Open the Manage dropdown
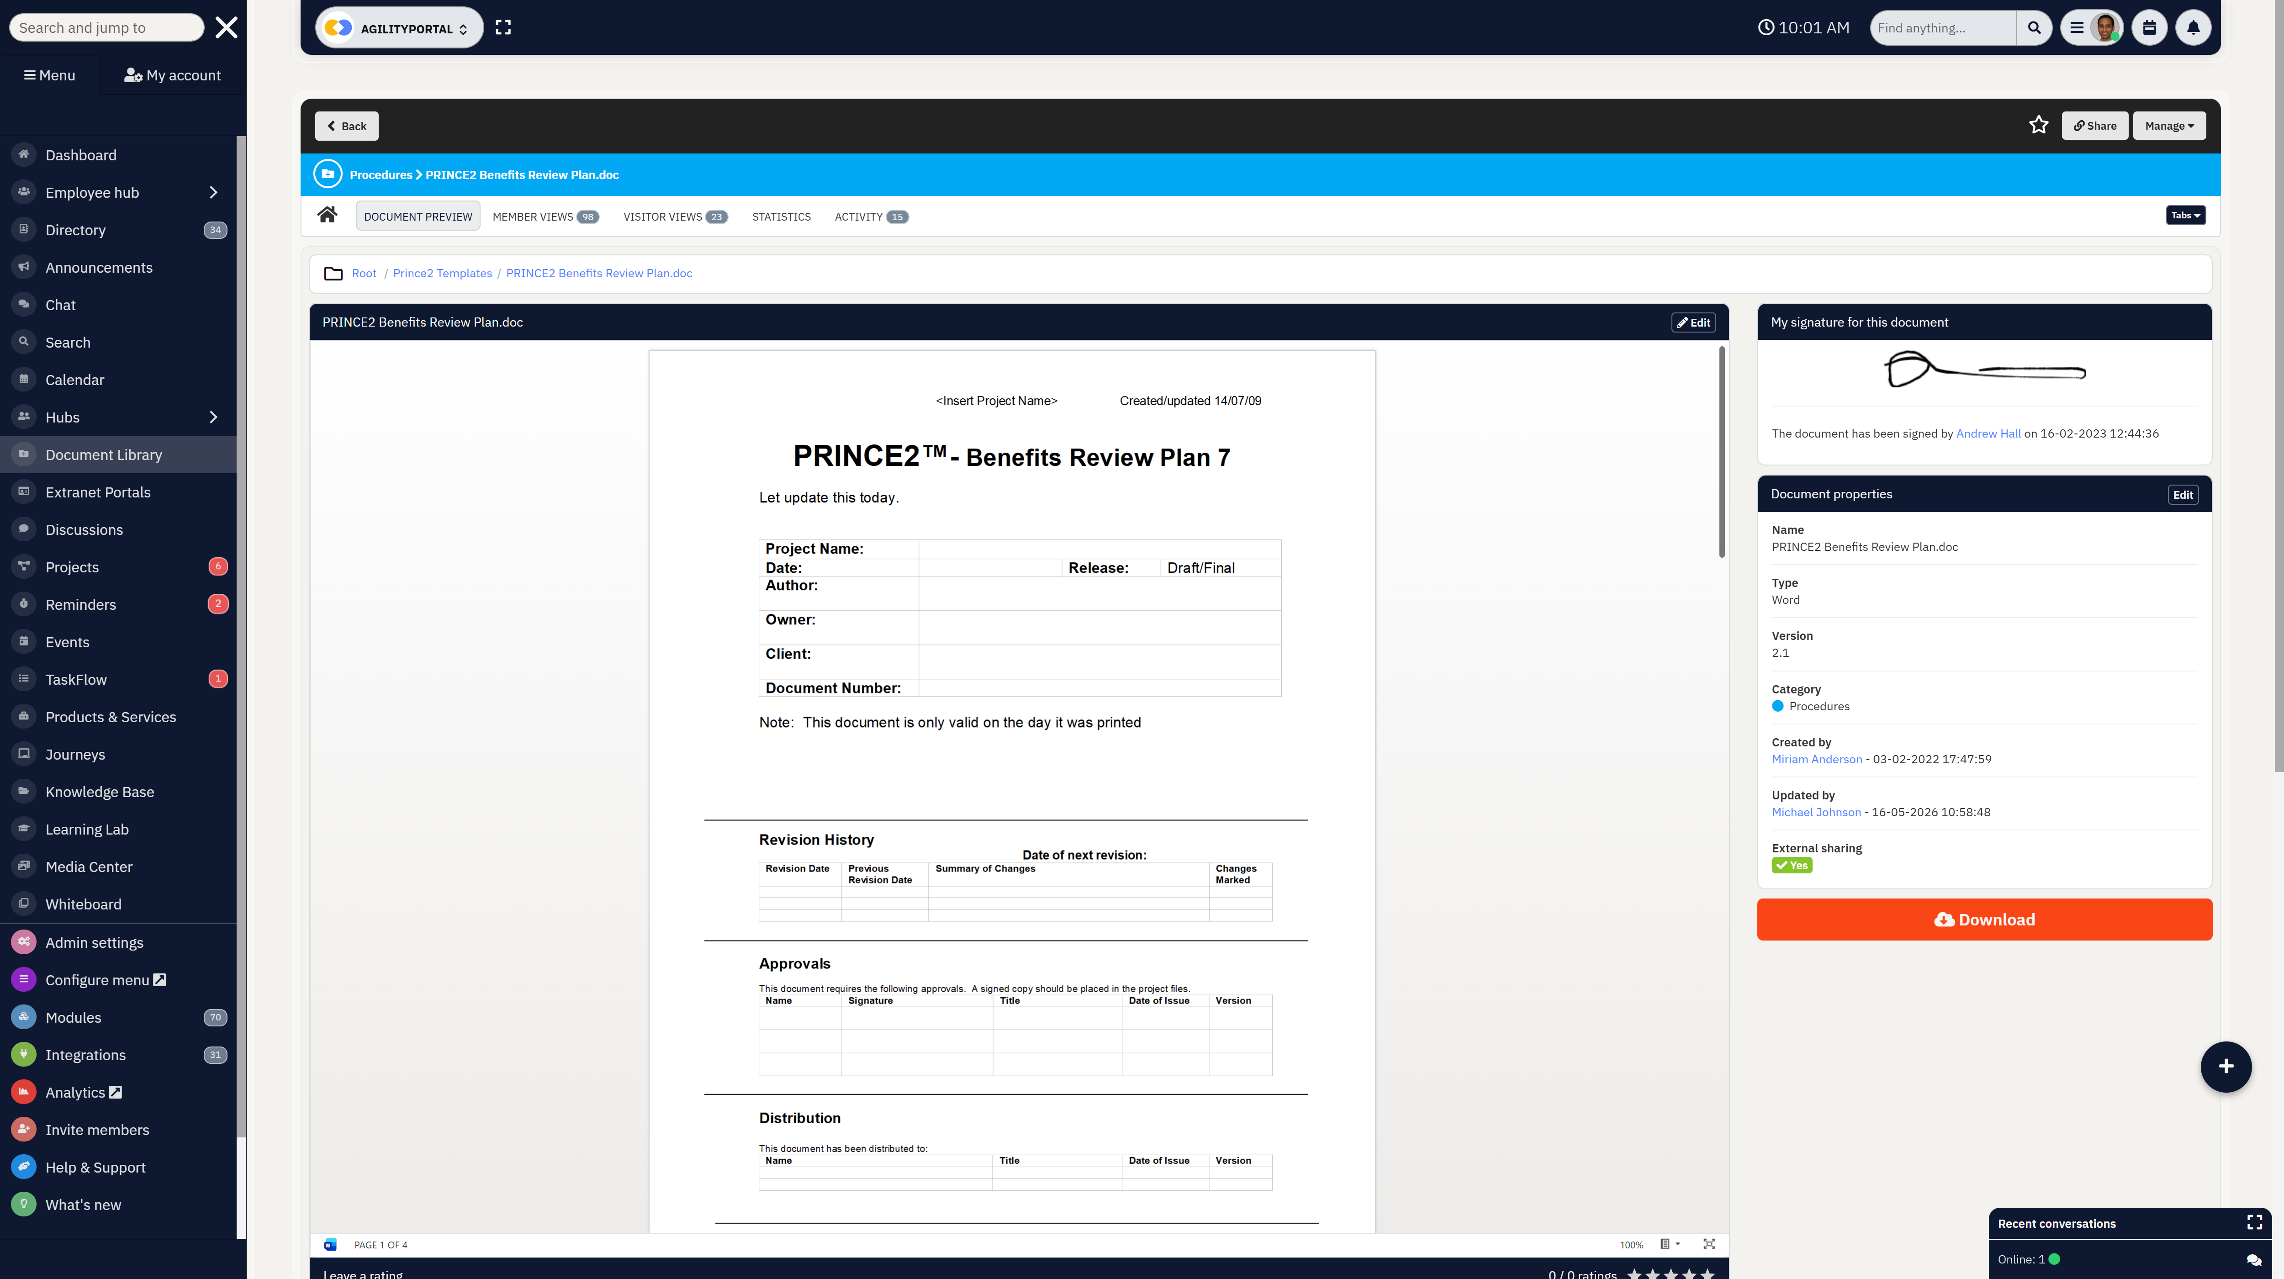The width and height of the screenshot is (2284, 1279). (2169, 125)
